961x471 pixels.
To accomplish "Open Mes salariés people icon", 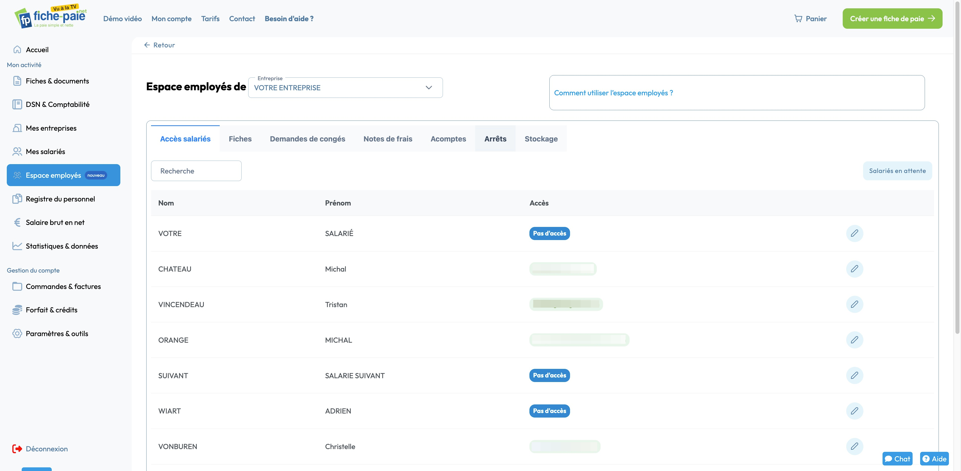I will coord(17,151).
